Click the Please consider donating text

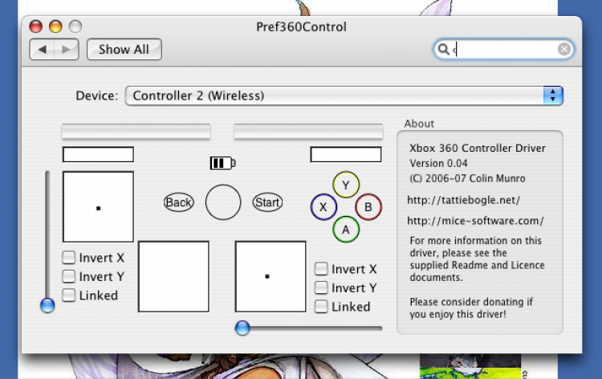(471, 308)
